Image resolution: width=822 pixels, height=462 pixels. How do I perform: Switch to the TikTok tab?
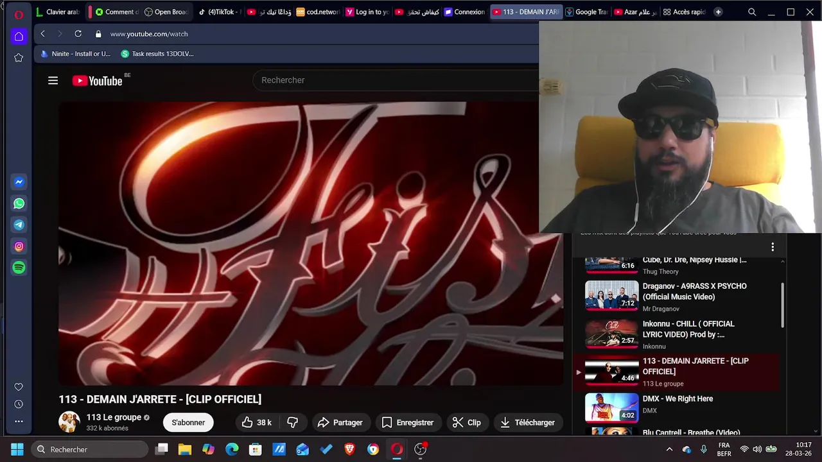point(220,12)
